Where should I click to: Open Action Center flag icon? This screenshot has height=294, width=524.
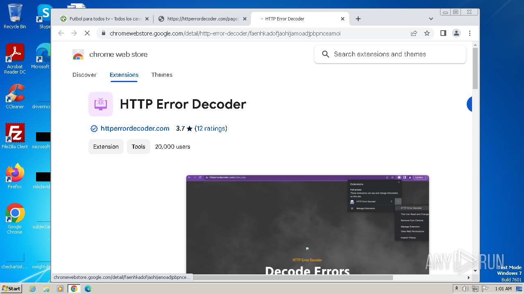coord(484,289)
